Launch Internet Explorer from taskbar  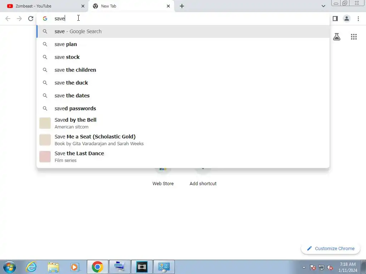[x=31, y=267]
